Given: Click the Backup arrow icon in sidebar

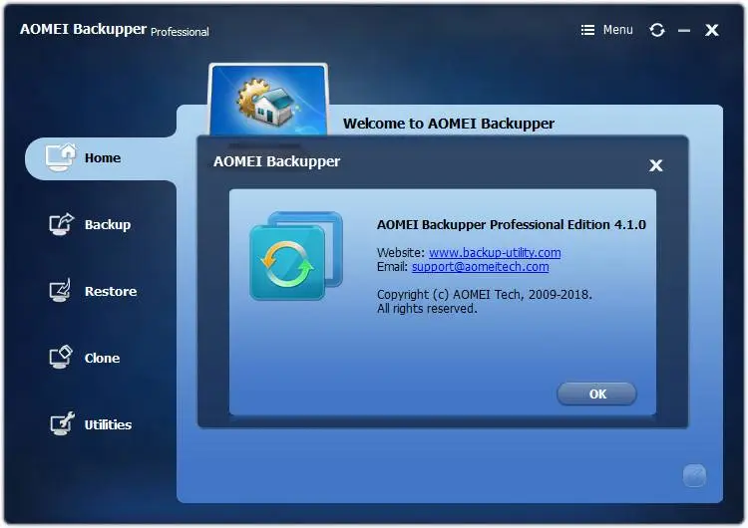Looking at the screenshot, I should pos(62,224).
